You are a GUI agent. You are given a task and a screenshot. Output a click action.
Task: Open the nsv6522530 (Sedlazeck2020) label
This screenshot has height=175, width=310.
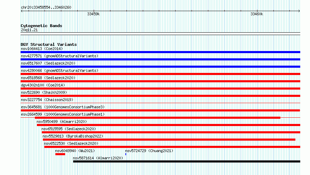tap(71, 143)
